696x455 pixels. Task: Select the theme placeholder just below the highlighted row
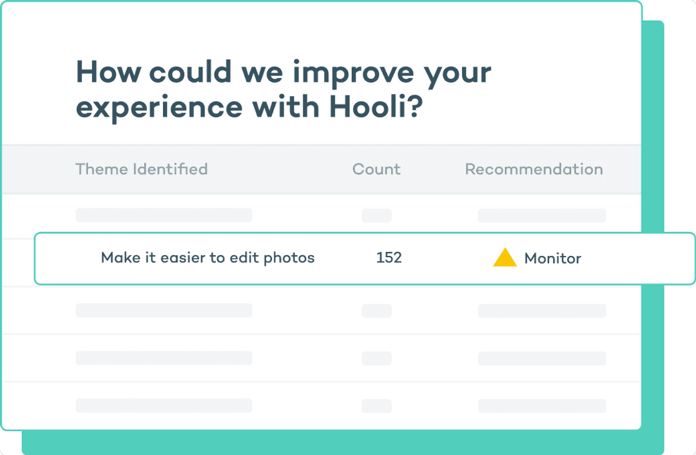pos(164,310)
